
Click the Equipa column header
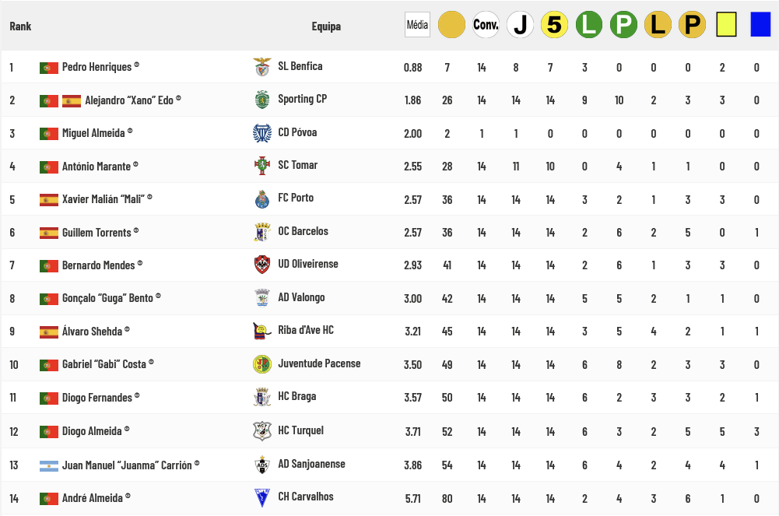pyautogui.click(x=326, y=26)
